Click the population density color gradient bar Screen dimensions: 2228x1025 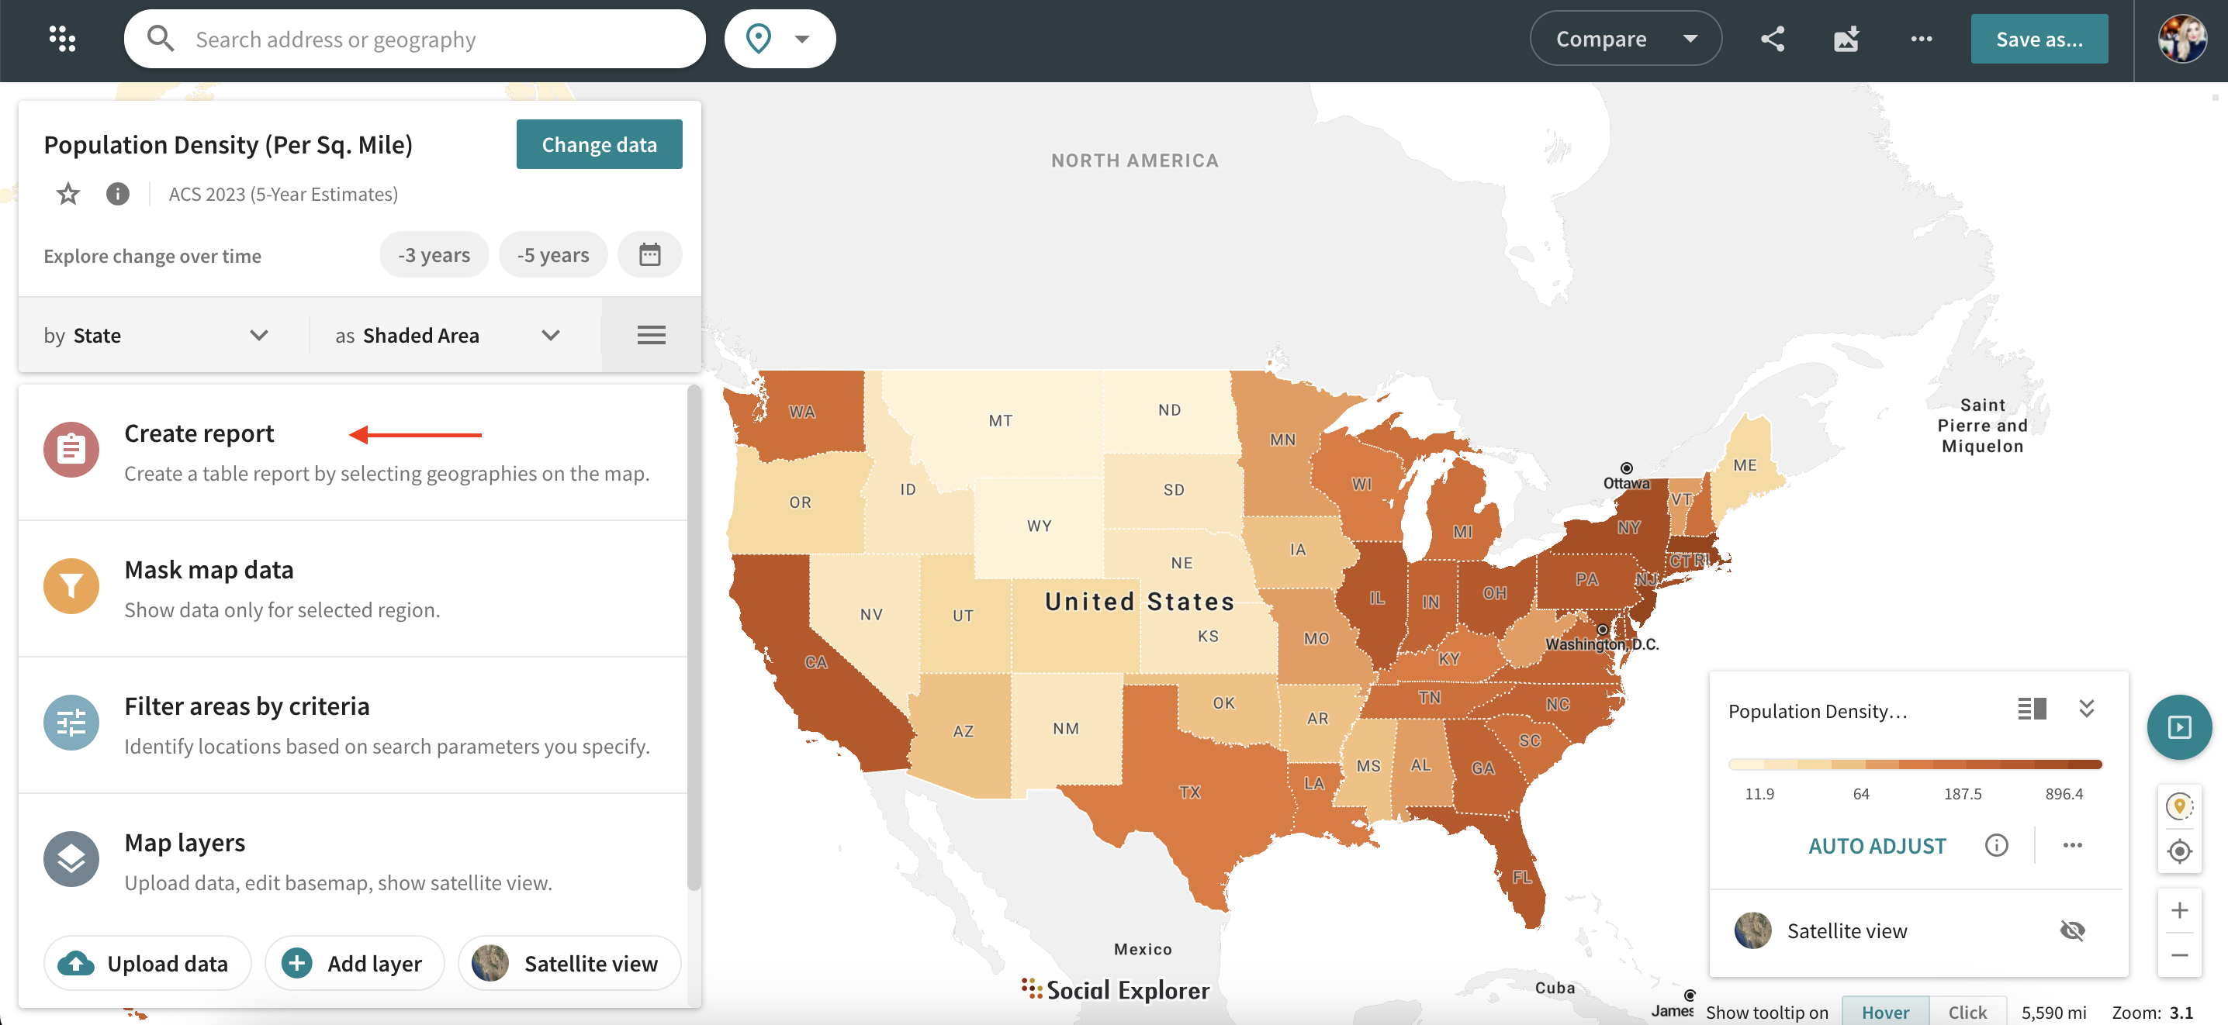click(x=1914, y=764)
